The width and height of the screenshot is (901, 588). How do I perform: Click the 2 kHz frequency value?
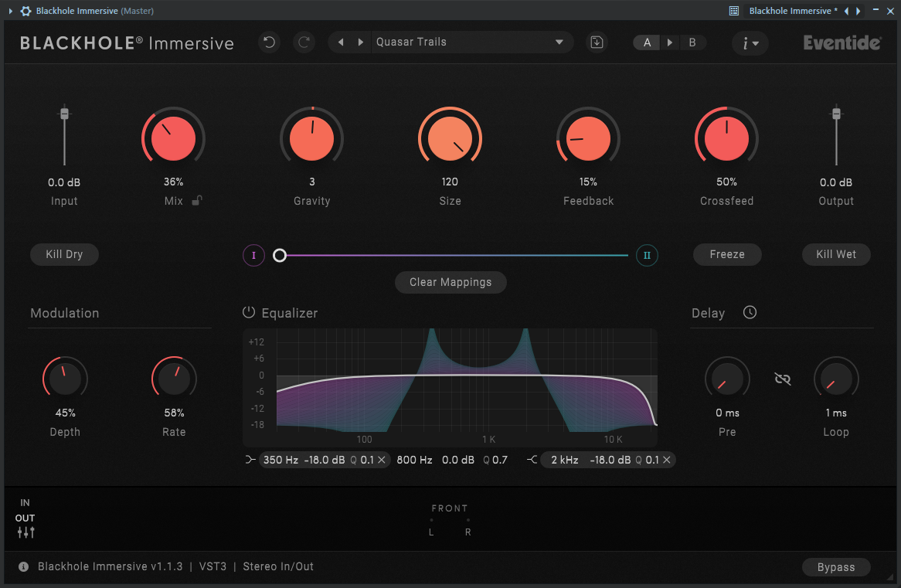coord(565,460)
